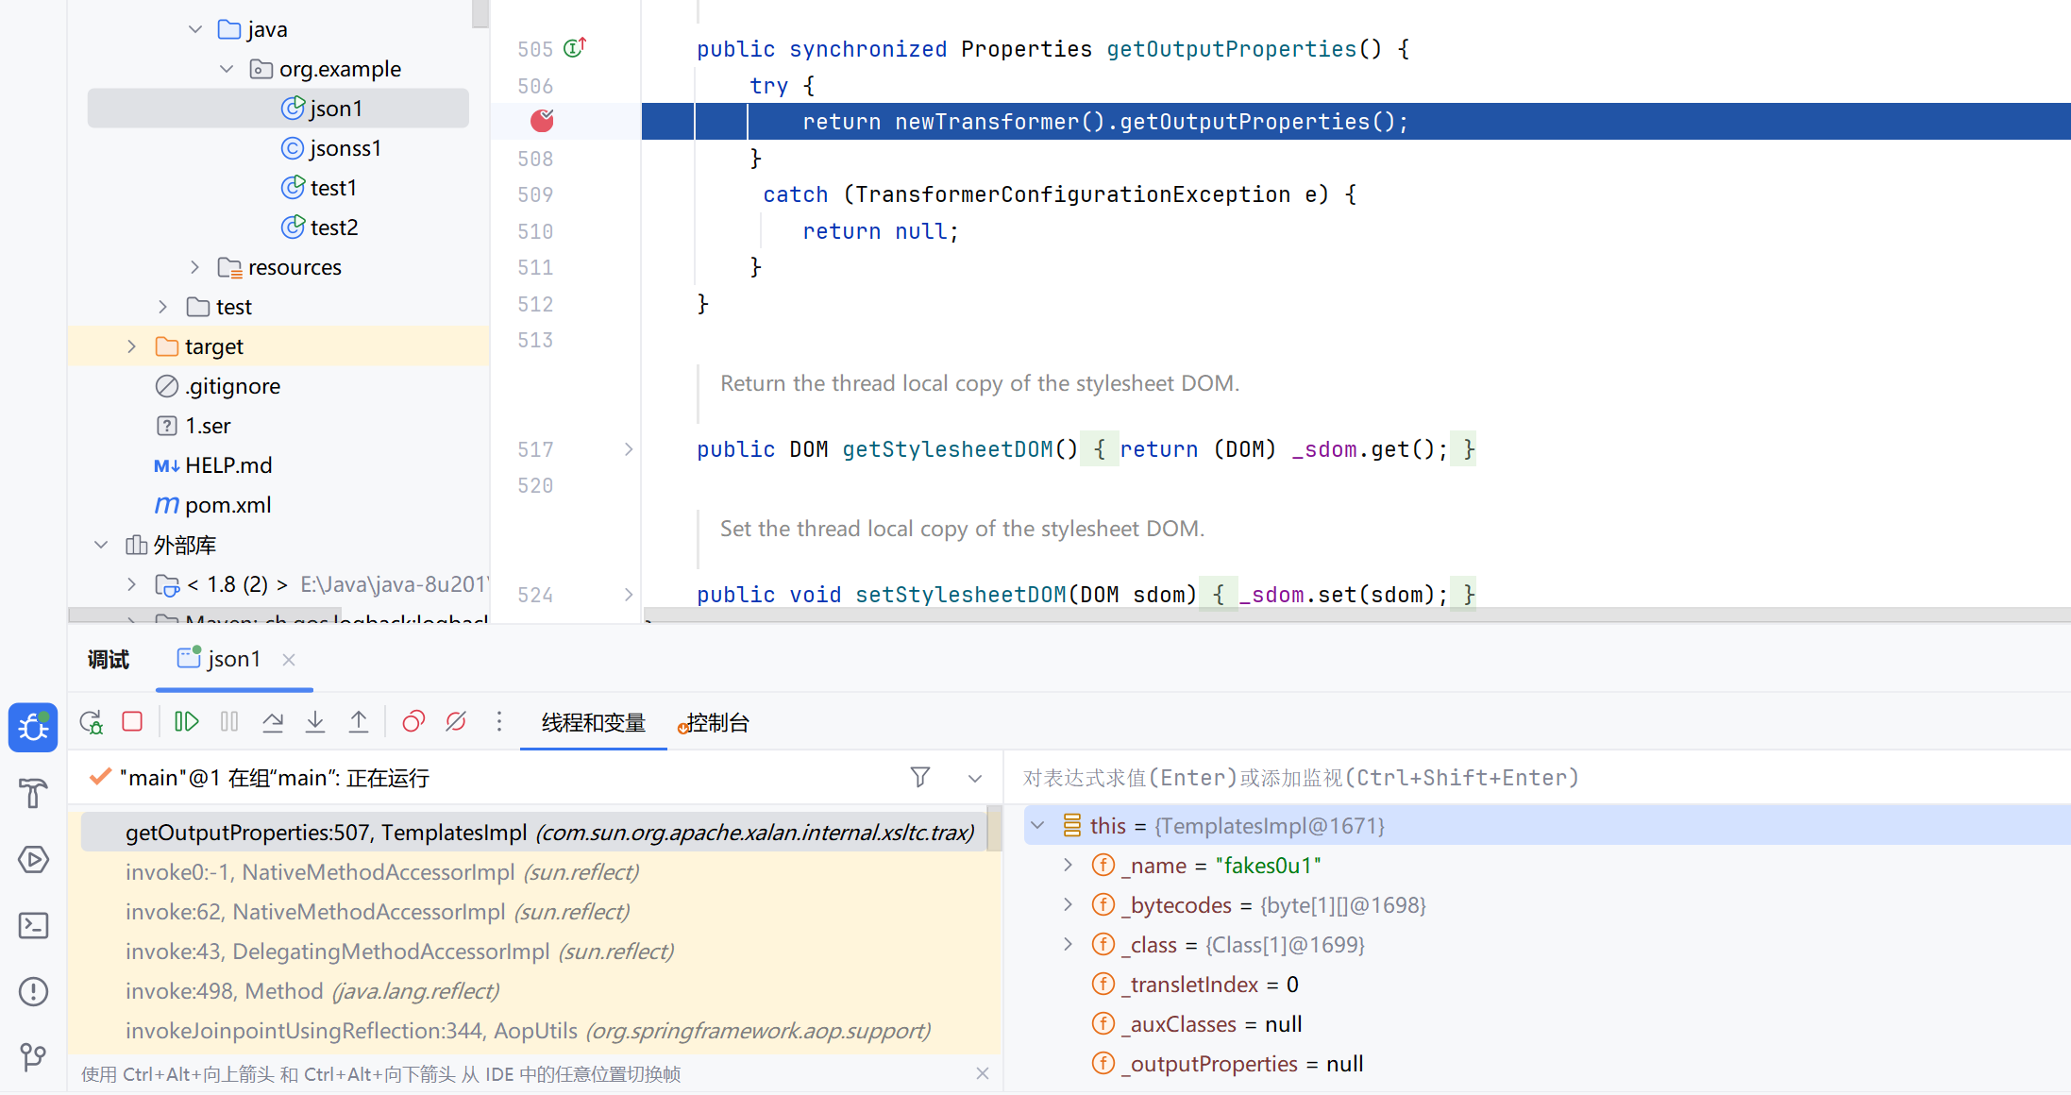Viewport: 2071px width, 1095px height.
Task: Resume program execution
Action: pos(186,722)
